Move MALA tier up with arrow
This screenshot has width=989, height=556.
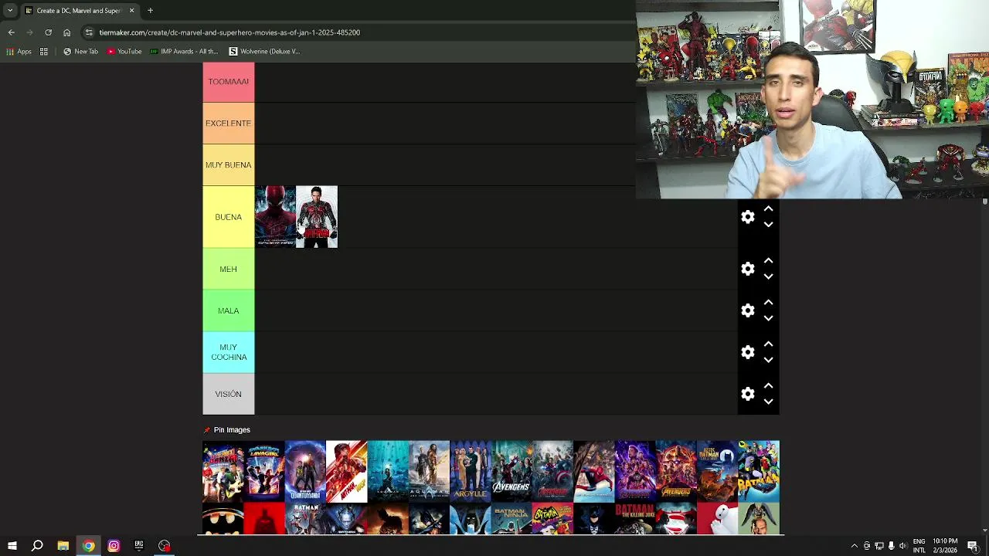(768, 303)
